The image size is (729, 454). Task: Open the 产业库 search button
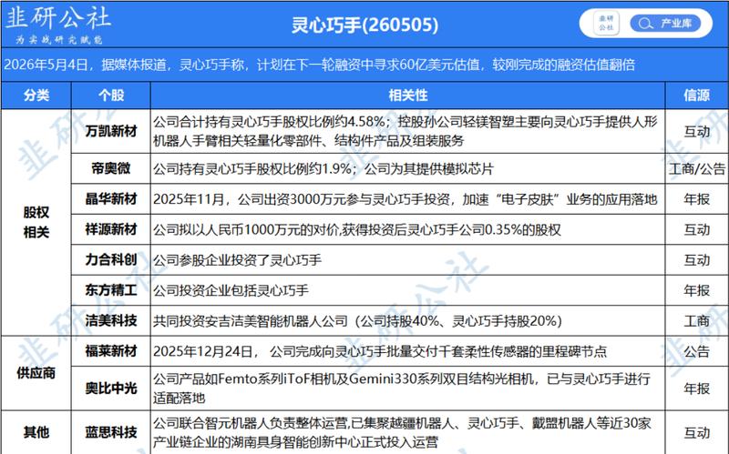pyautogui.click(x=665, y=24)
